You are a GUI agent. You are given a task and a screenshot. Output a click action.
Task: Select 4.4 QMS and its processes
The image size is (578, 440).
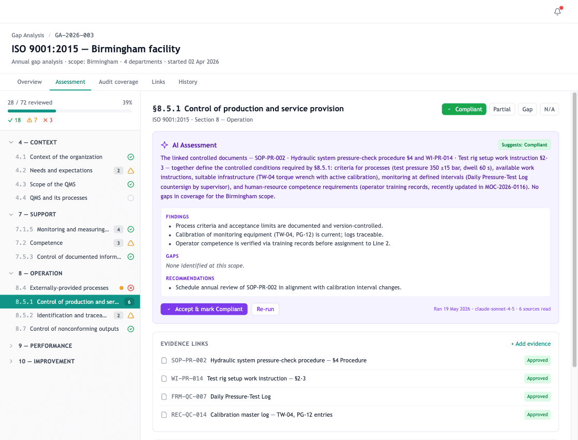click(70, 198)
